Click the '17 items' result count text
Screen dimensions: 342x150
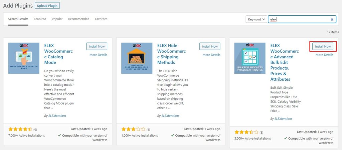[x=333, y=32]
